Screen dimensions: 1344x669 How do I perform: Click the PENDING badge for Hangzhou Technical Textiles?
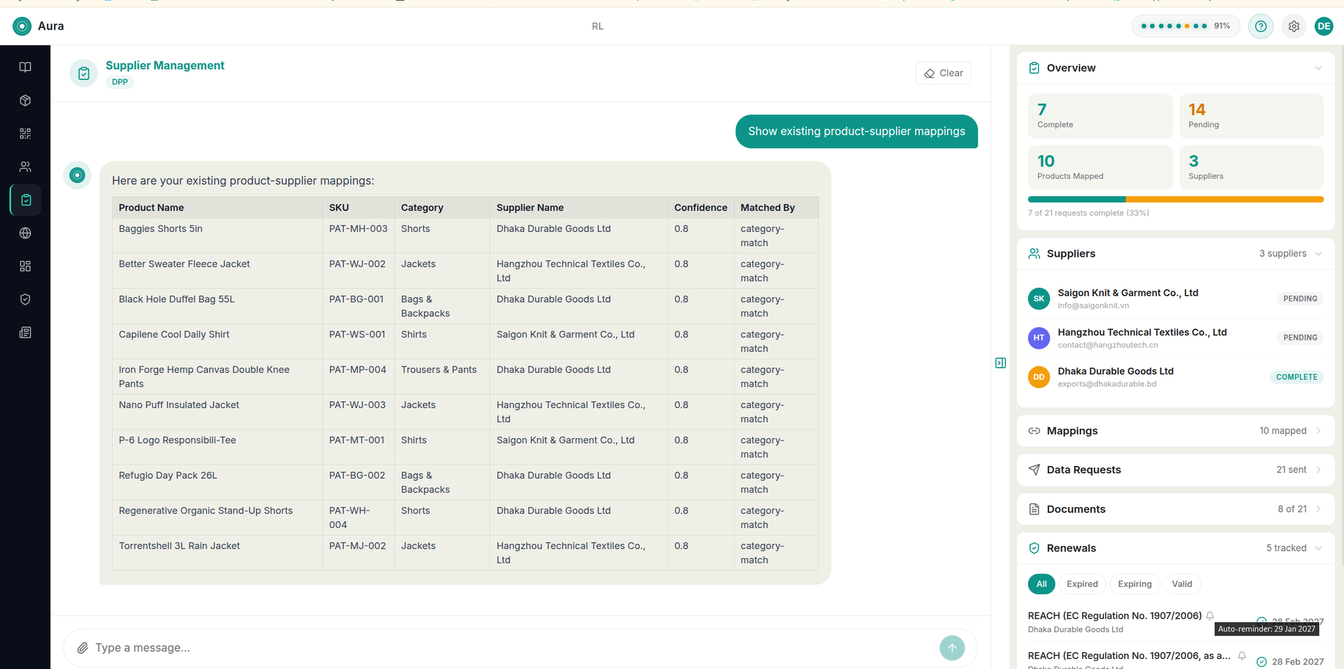[x=1300, y=338]
